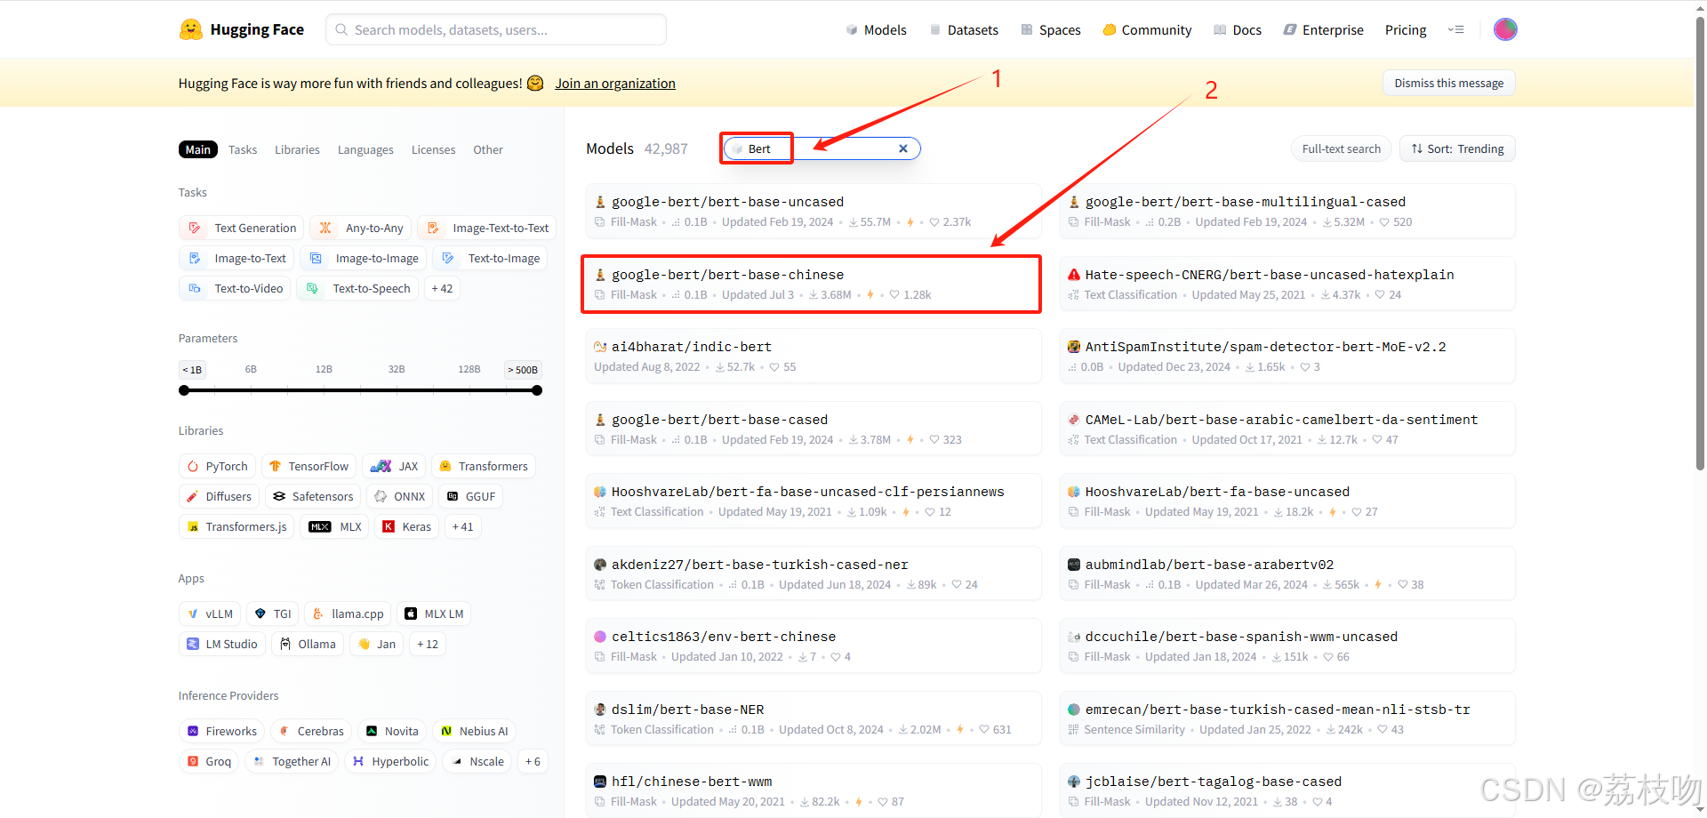Filter by LM Studio app
1707x818 pixels.
point(222,644)
